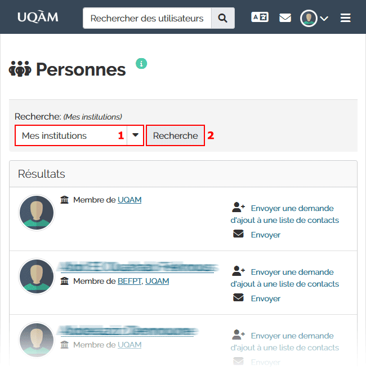Open the BEFPT institution link

[130, 281]
